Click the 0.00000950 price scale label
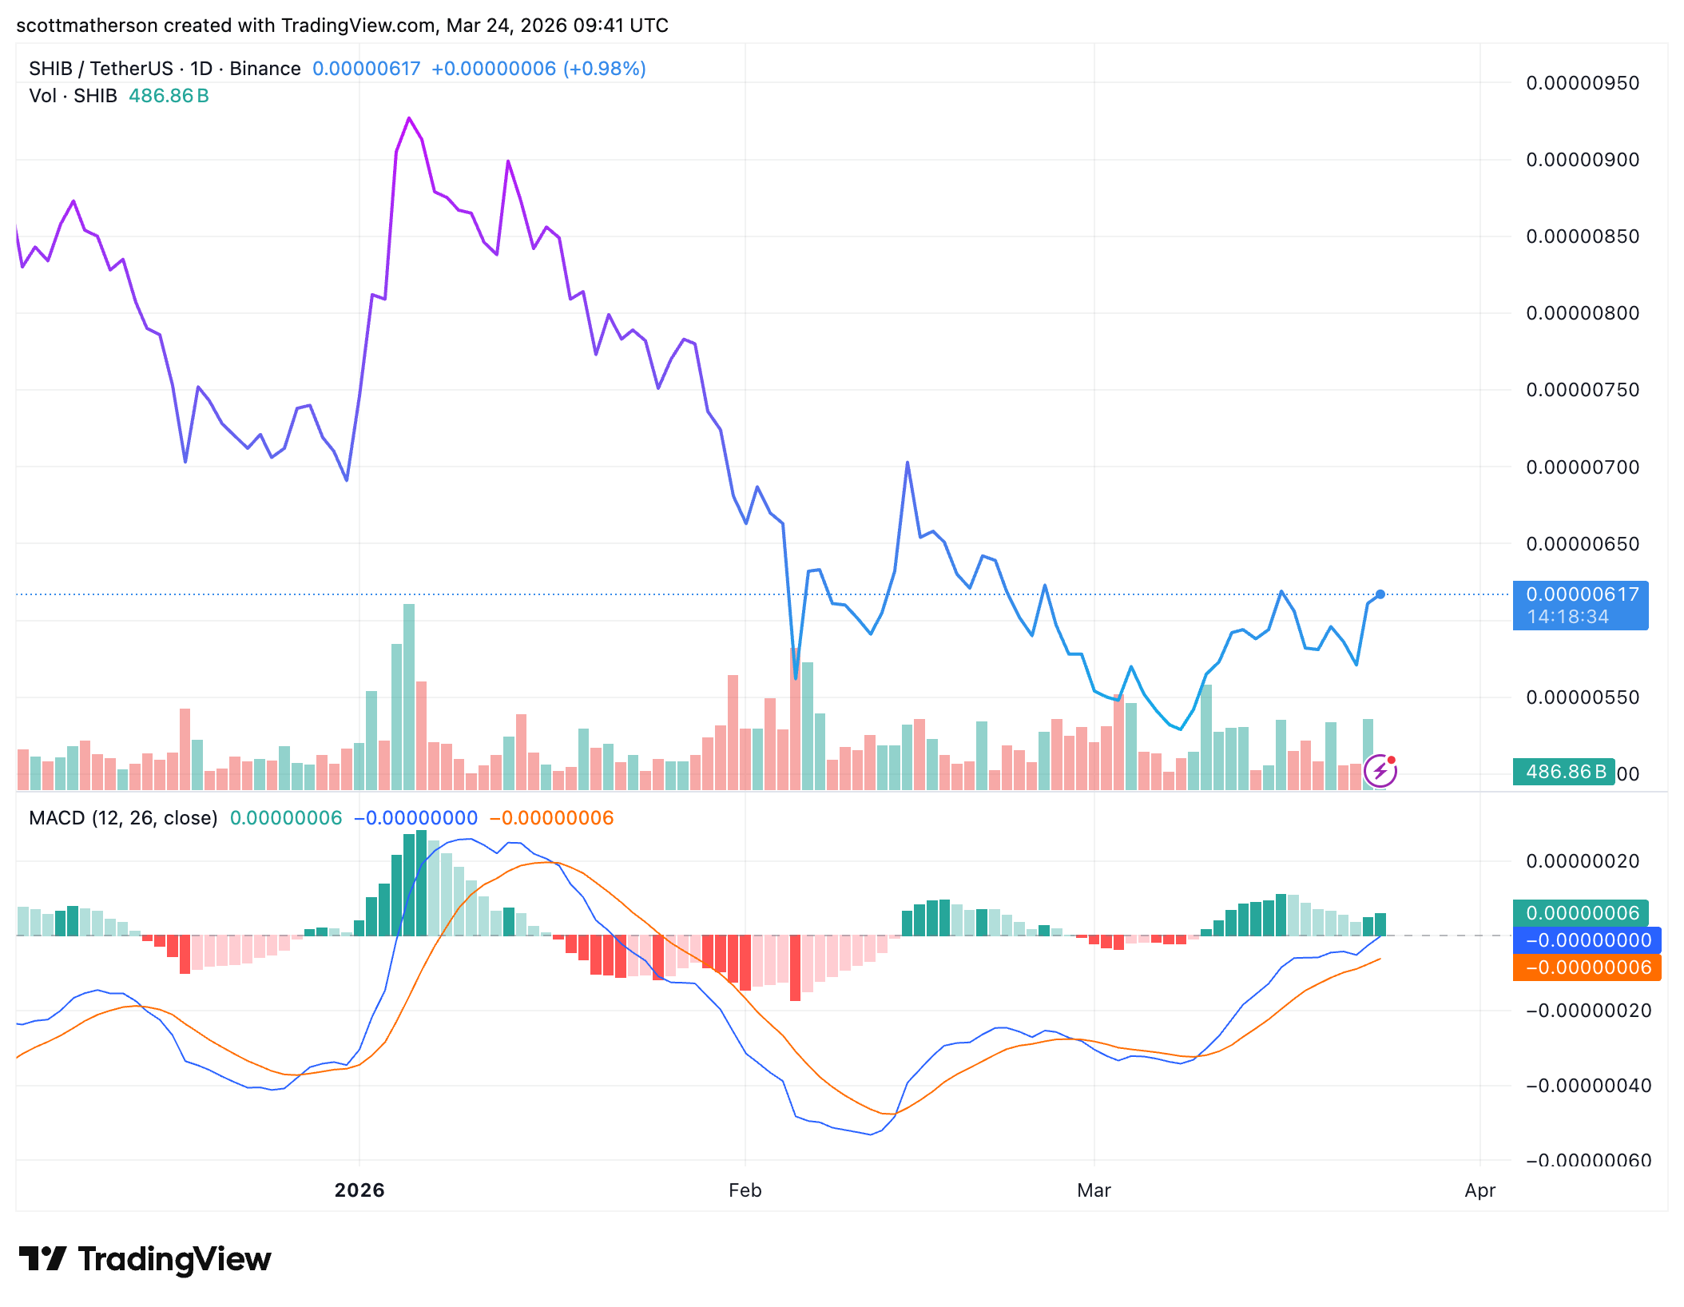Image resolution: width=1684 pixels, height=1307 pixels. point(1582,83)
